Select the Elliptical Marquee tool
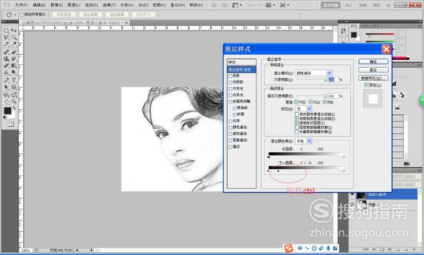 7,31
